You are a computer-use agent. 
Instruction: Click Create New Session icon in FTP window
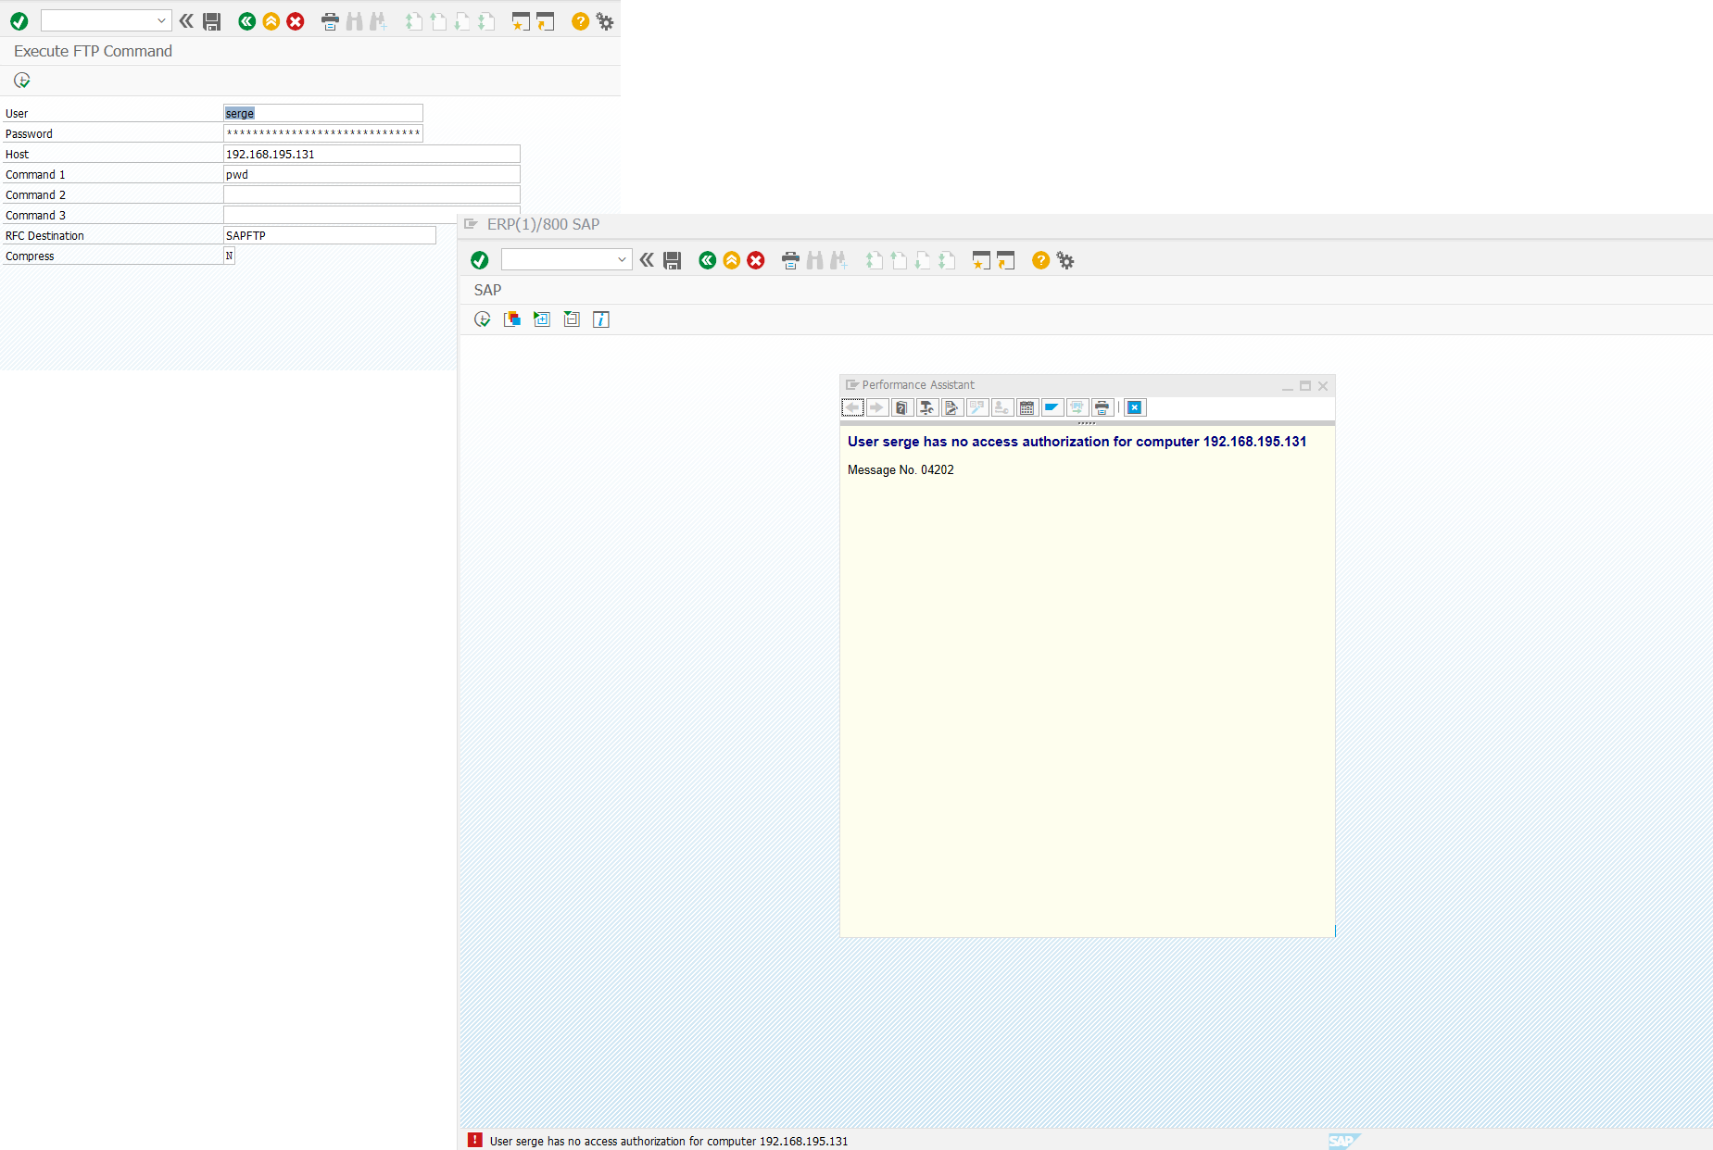coord(521,21)
